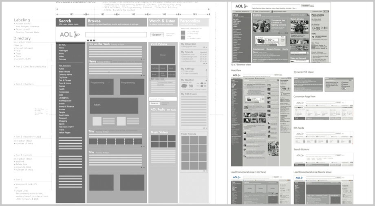This screenshot has width=375, height=206.
Task: Click the first YouTube tile under Viral Videos
Action: pos(155,68)
